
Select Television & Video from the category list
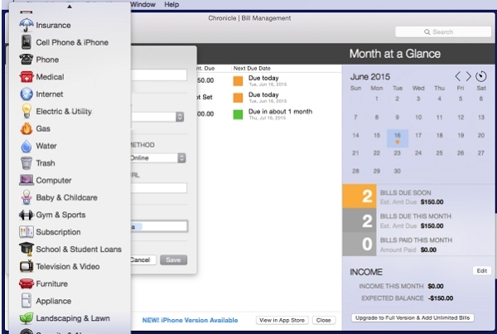pos(67,266)
